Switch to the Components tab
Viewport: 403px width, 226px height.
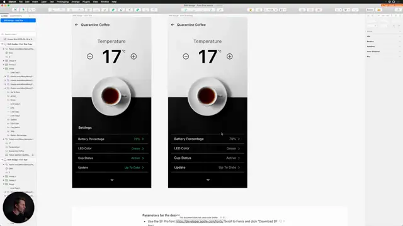pyautogui.click(x=16, y=16)
